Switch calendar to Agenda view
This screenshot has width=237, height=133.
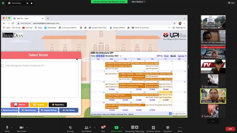point(181,56)
